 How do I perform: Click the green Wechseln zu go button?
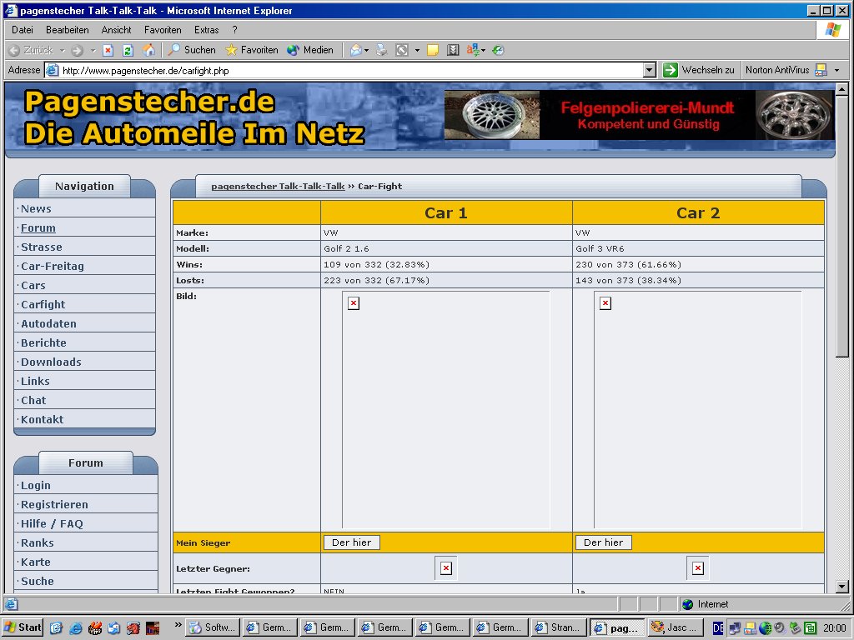[699, 70]
